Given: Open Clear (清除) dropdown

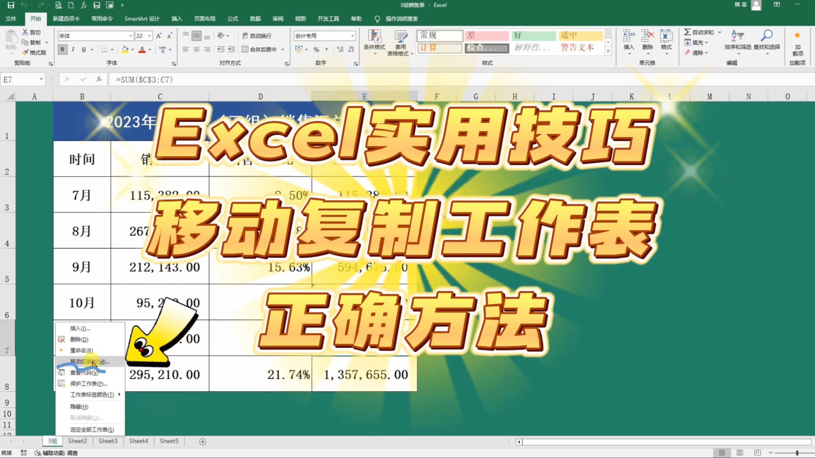Looking at the screenshot, I should click(696, 53).
